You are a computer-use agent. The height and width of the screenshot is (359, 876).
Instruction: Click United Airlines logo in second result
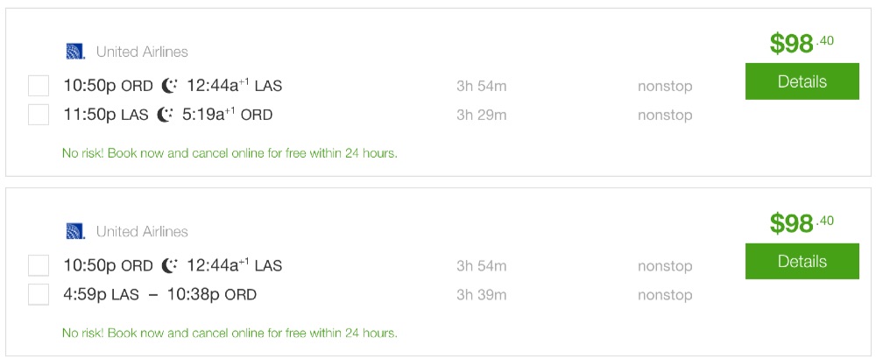(x=75, y=231)
